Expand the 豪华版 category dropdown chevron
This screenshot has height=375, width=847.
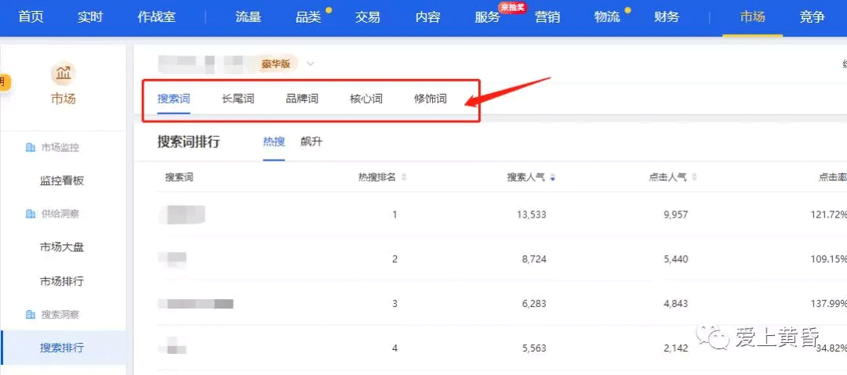[x=311, y=63]
